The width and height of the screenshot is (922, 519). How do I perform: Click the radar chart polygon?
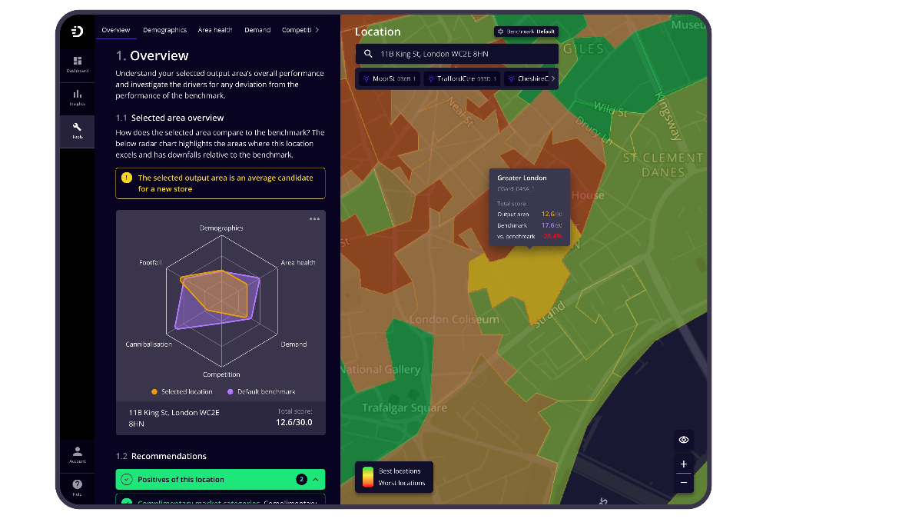(x=219, y=300)
